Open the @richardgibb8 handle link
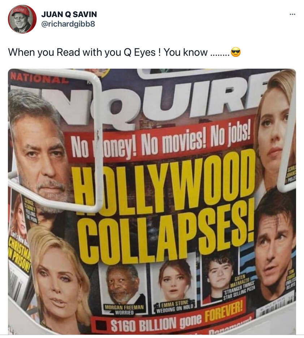Viewport: 304px width, 338px height. [68, 24]
